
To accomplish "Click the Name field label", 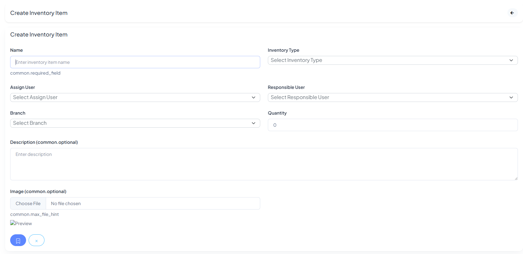I will (x=17, y=50).
